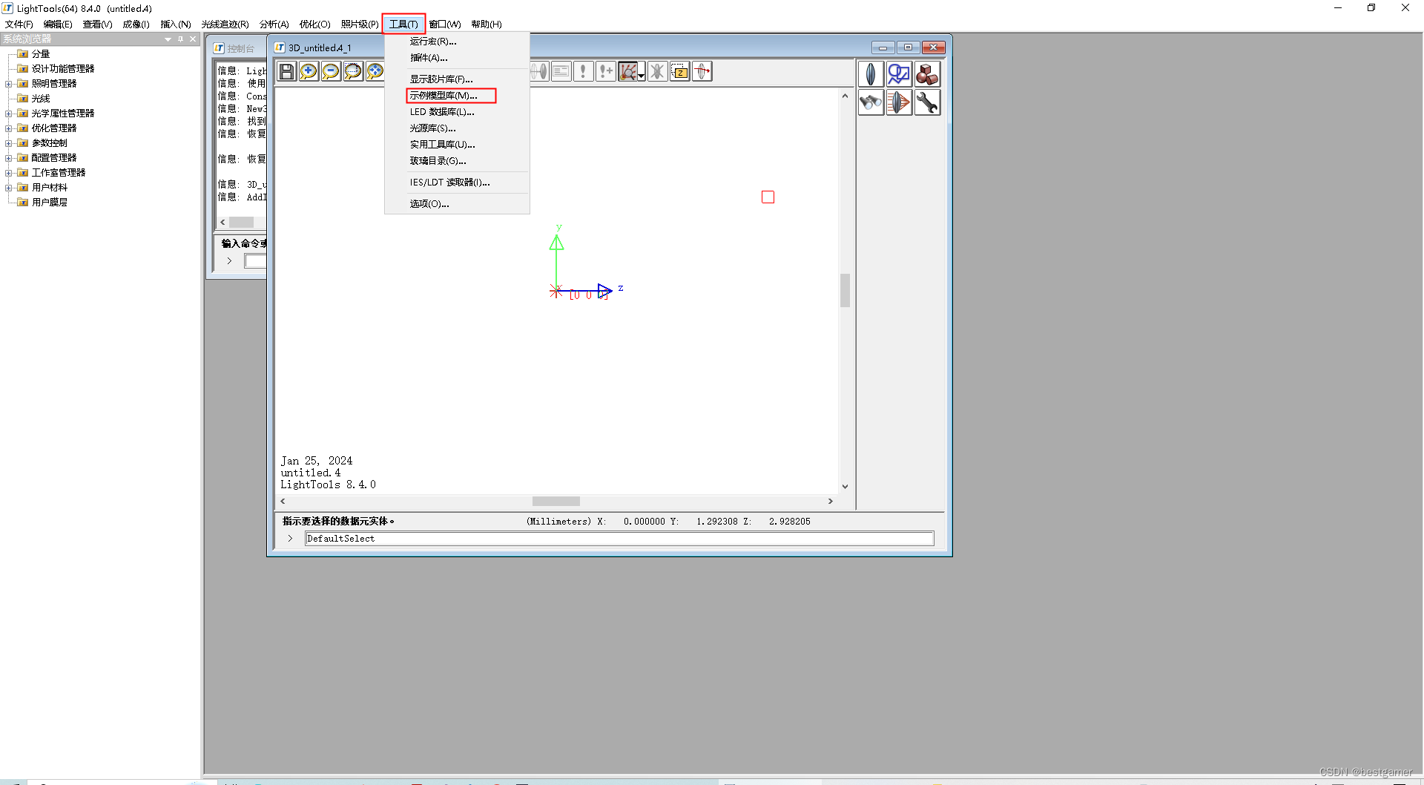Image resolution: width=1424 pixels, height=785 pixels.
Task: Open the 3D primitives icon showing cube and sphere
Action: click(x=927, y=74)
